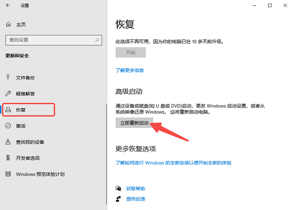
Task: Open the 提供反馈 feedback link
Action: pyautogui.click(x=135, y=199)
